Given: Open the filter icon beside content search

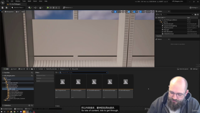Looking at the screenshot, I should point(57,73).
